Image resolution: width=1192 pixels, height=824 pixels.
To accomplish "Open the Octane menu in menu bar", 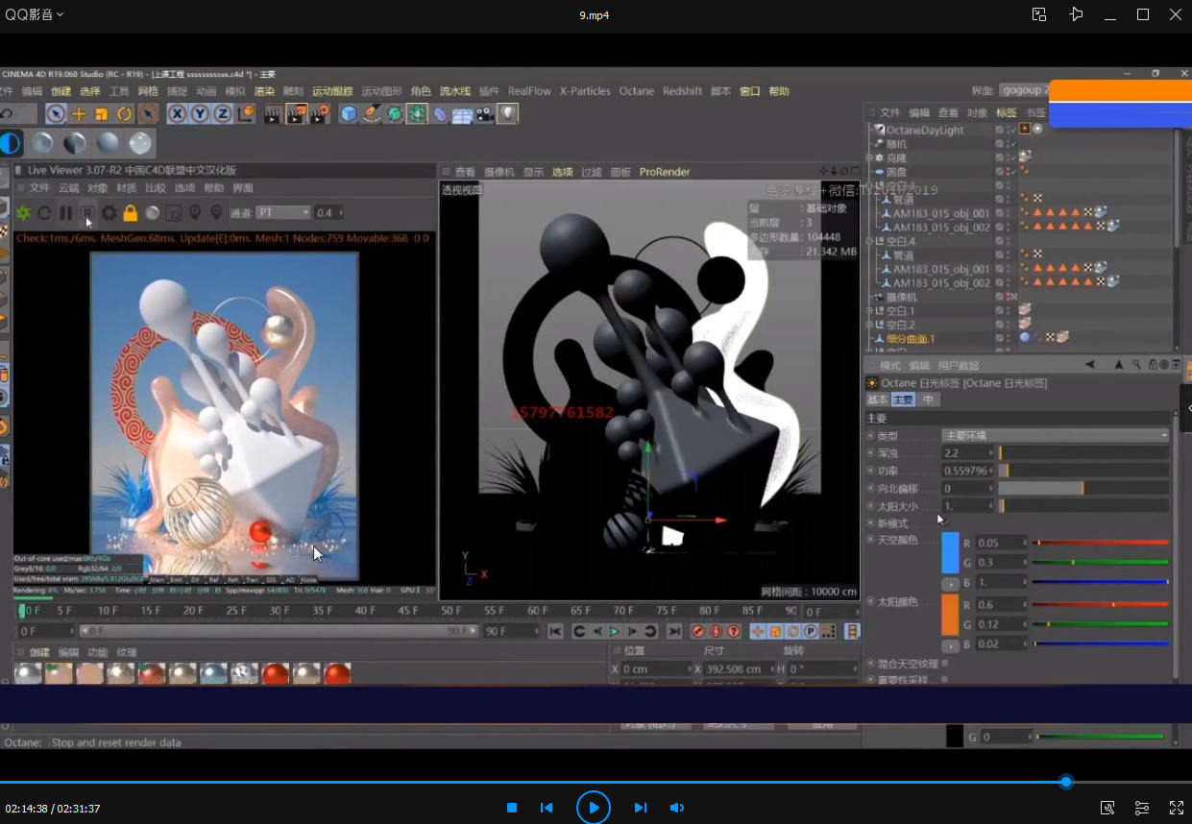I will point(636,91).
